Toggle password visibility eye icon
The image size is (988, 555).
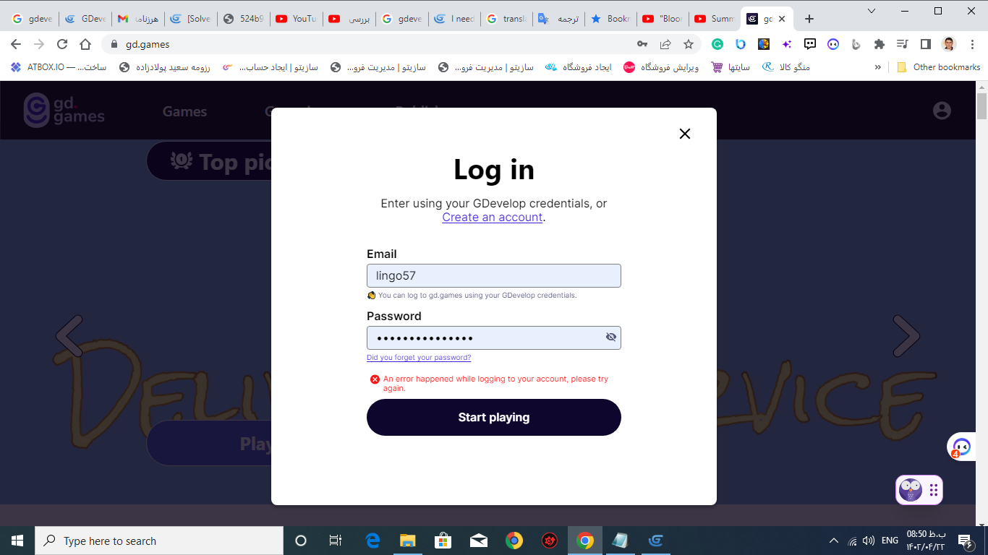click(611, 337)
